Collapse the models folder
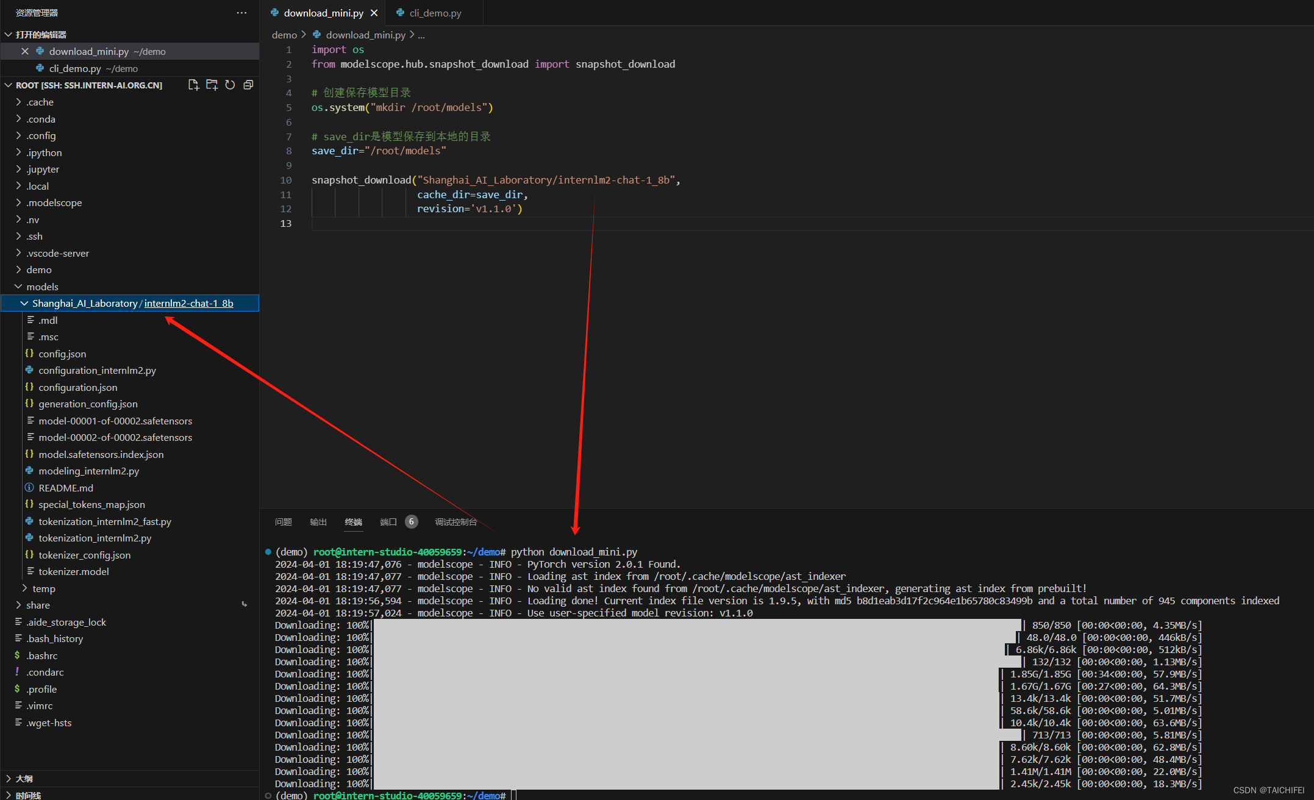This screenshot has width=1314, height=800. (x=42, y=287)
